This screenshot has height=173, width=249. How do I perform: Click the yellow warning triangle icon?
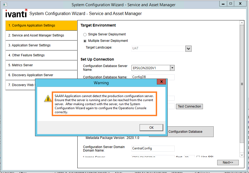(x=48, y=98)
